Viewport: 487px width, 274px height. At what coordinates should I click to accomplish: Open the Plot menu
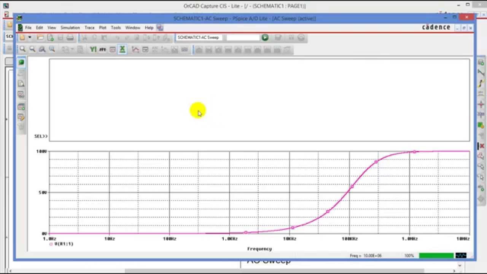click(x=103, y=28)
